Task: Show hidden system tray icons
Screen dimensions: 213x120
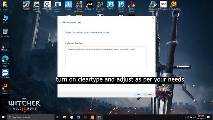Action: pos(184,117)
